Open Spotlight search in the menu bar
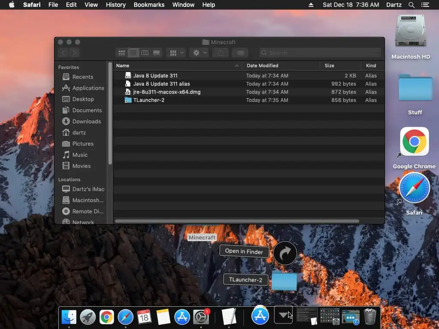Image resolution: width=439 pixels, height=329 pixels. point(411,5)
